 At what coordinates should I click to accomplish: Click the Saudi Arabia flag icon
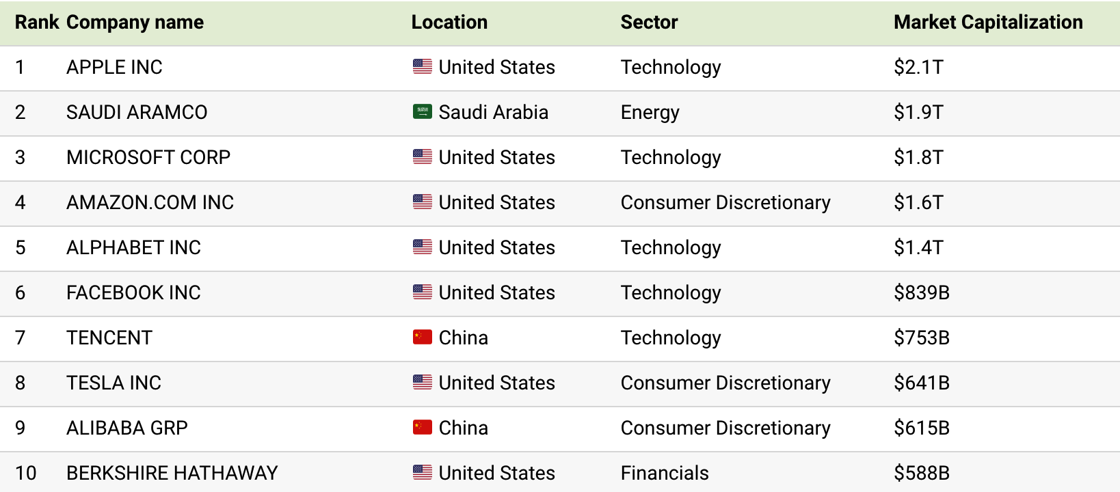pos(423,112)
